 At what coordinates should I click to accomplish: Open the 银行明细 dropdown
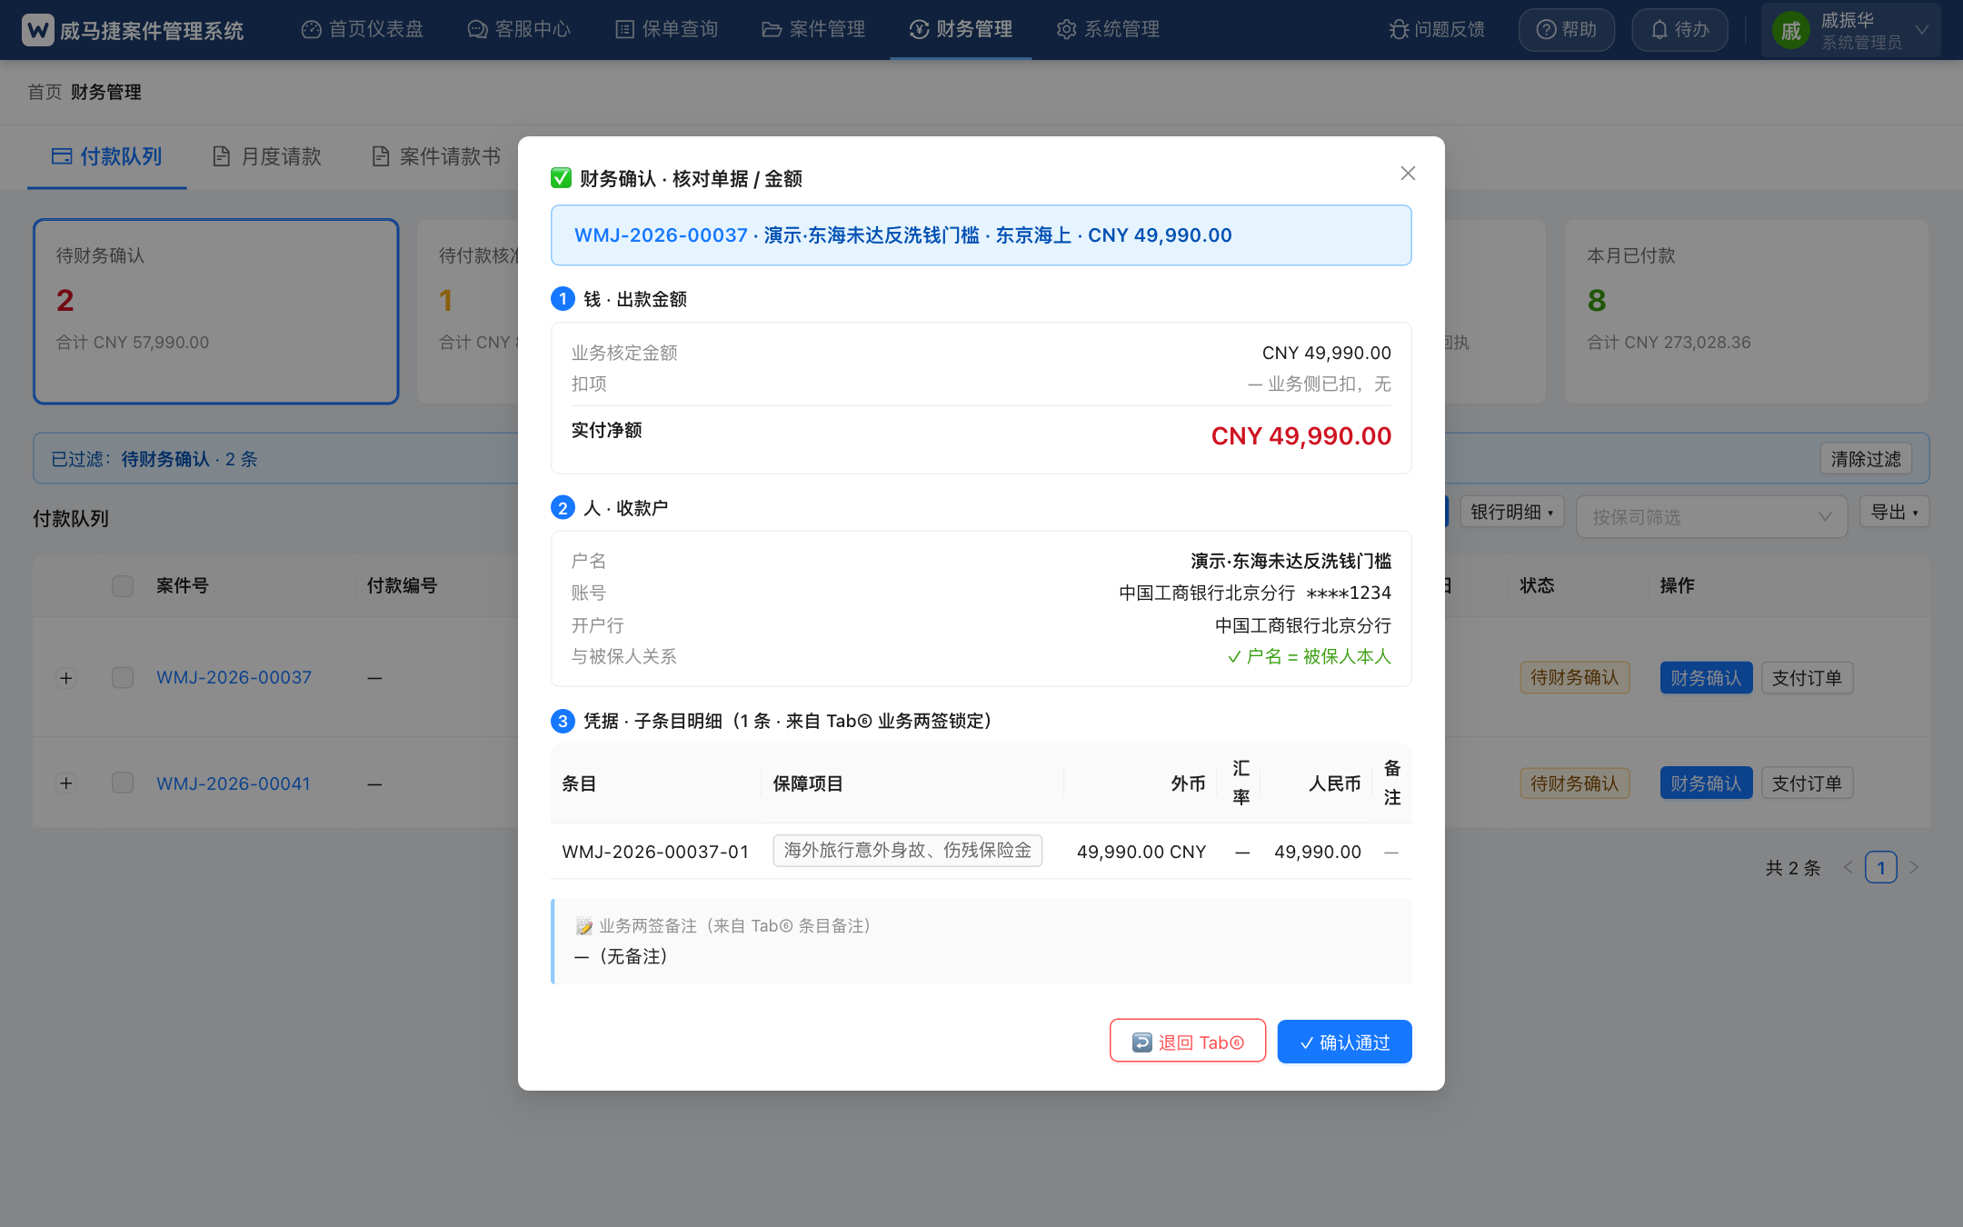point(1512,512)
